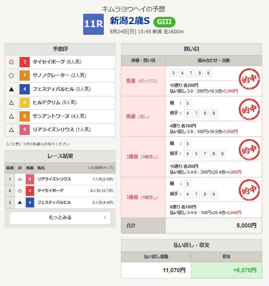
Task: Click the 合計 5,000円 total row
Action: (x=191, y=226)
